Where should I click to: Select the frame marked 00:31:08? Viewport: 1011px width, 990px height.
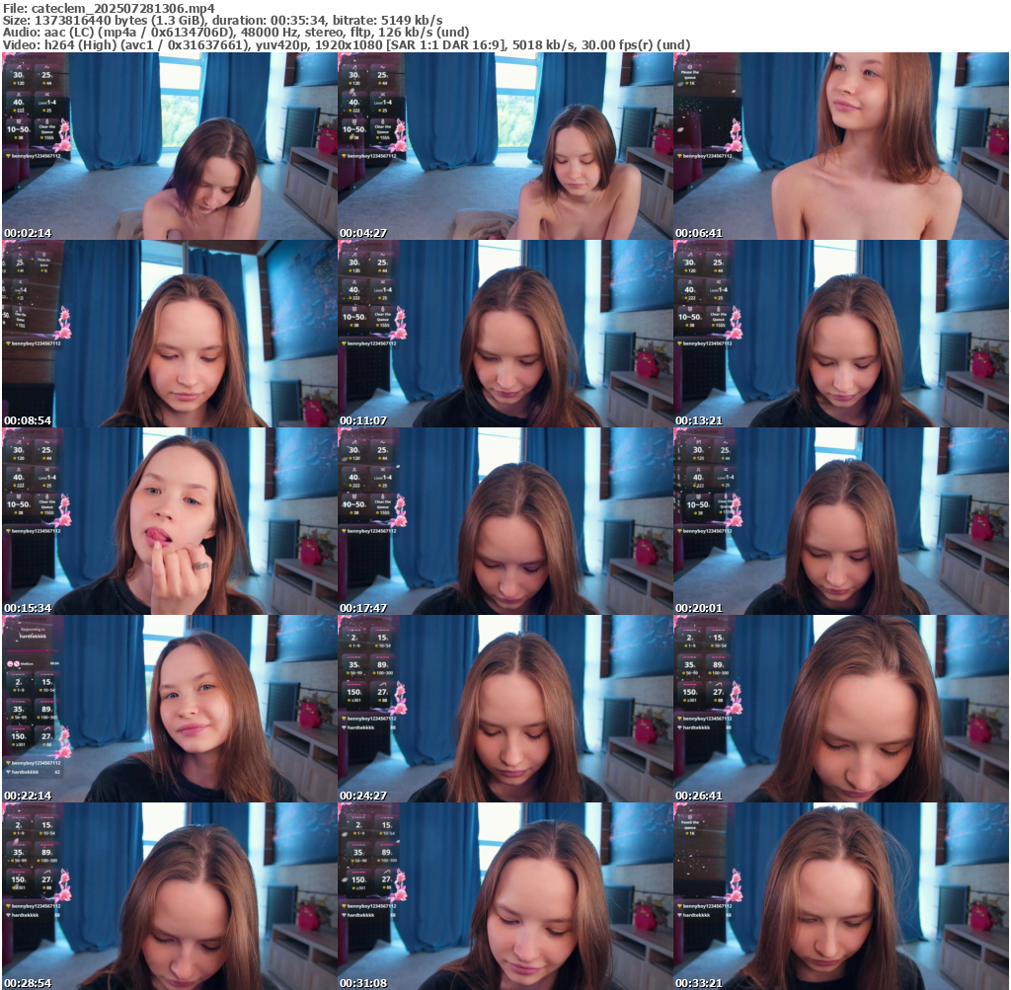[505, 896]
